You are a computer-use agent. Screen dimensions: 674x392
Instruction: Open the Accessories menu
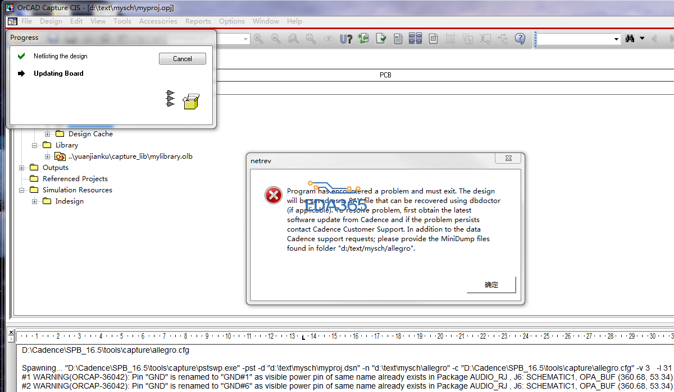(158, 21)
